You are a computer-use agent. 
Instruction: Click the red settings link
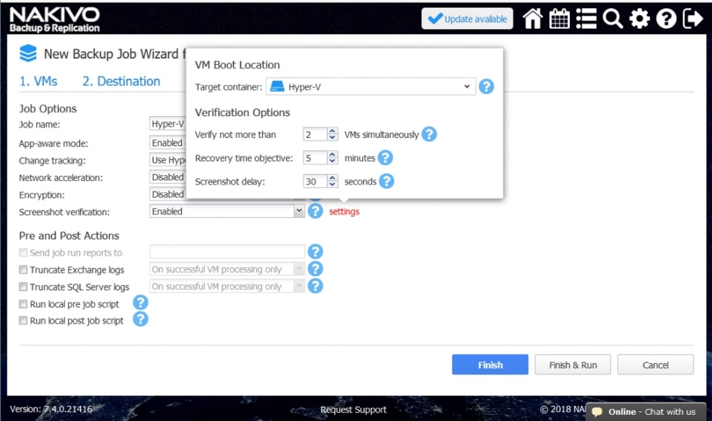(344, 212)
